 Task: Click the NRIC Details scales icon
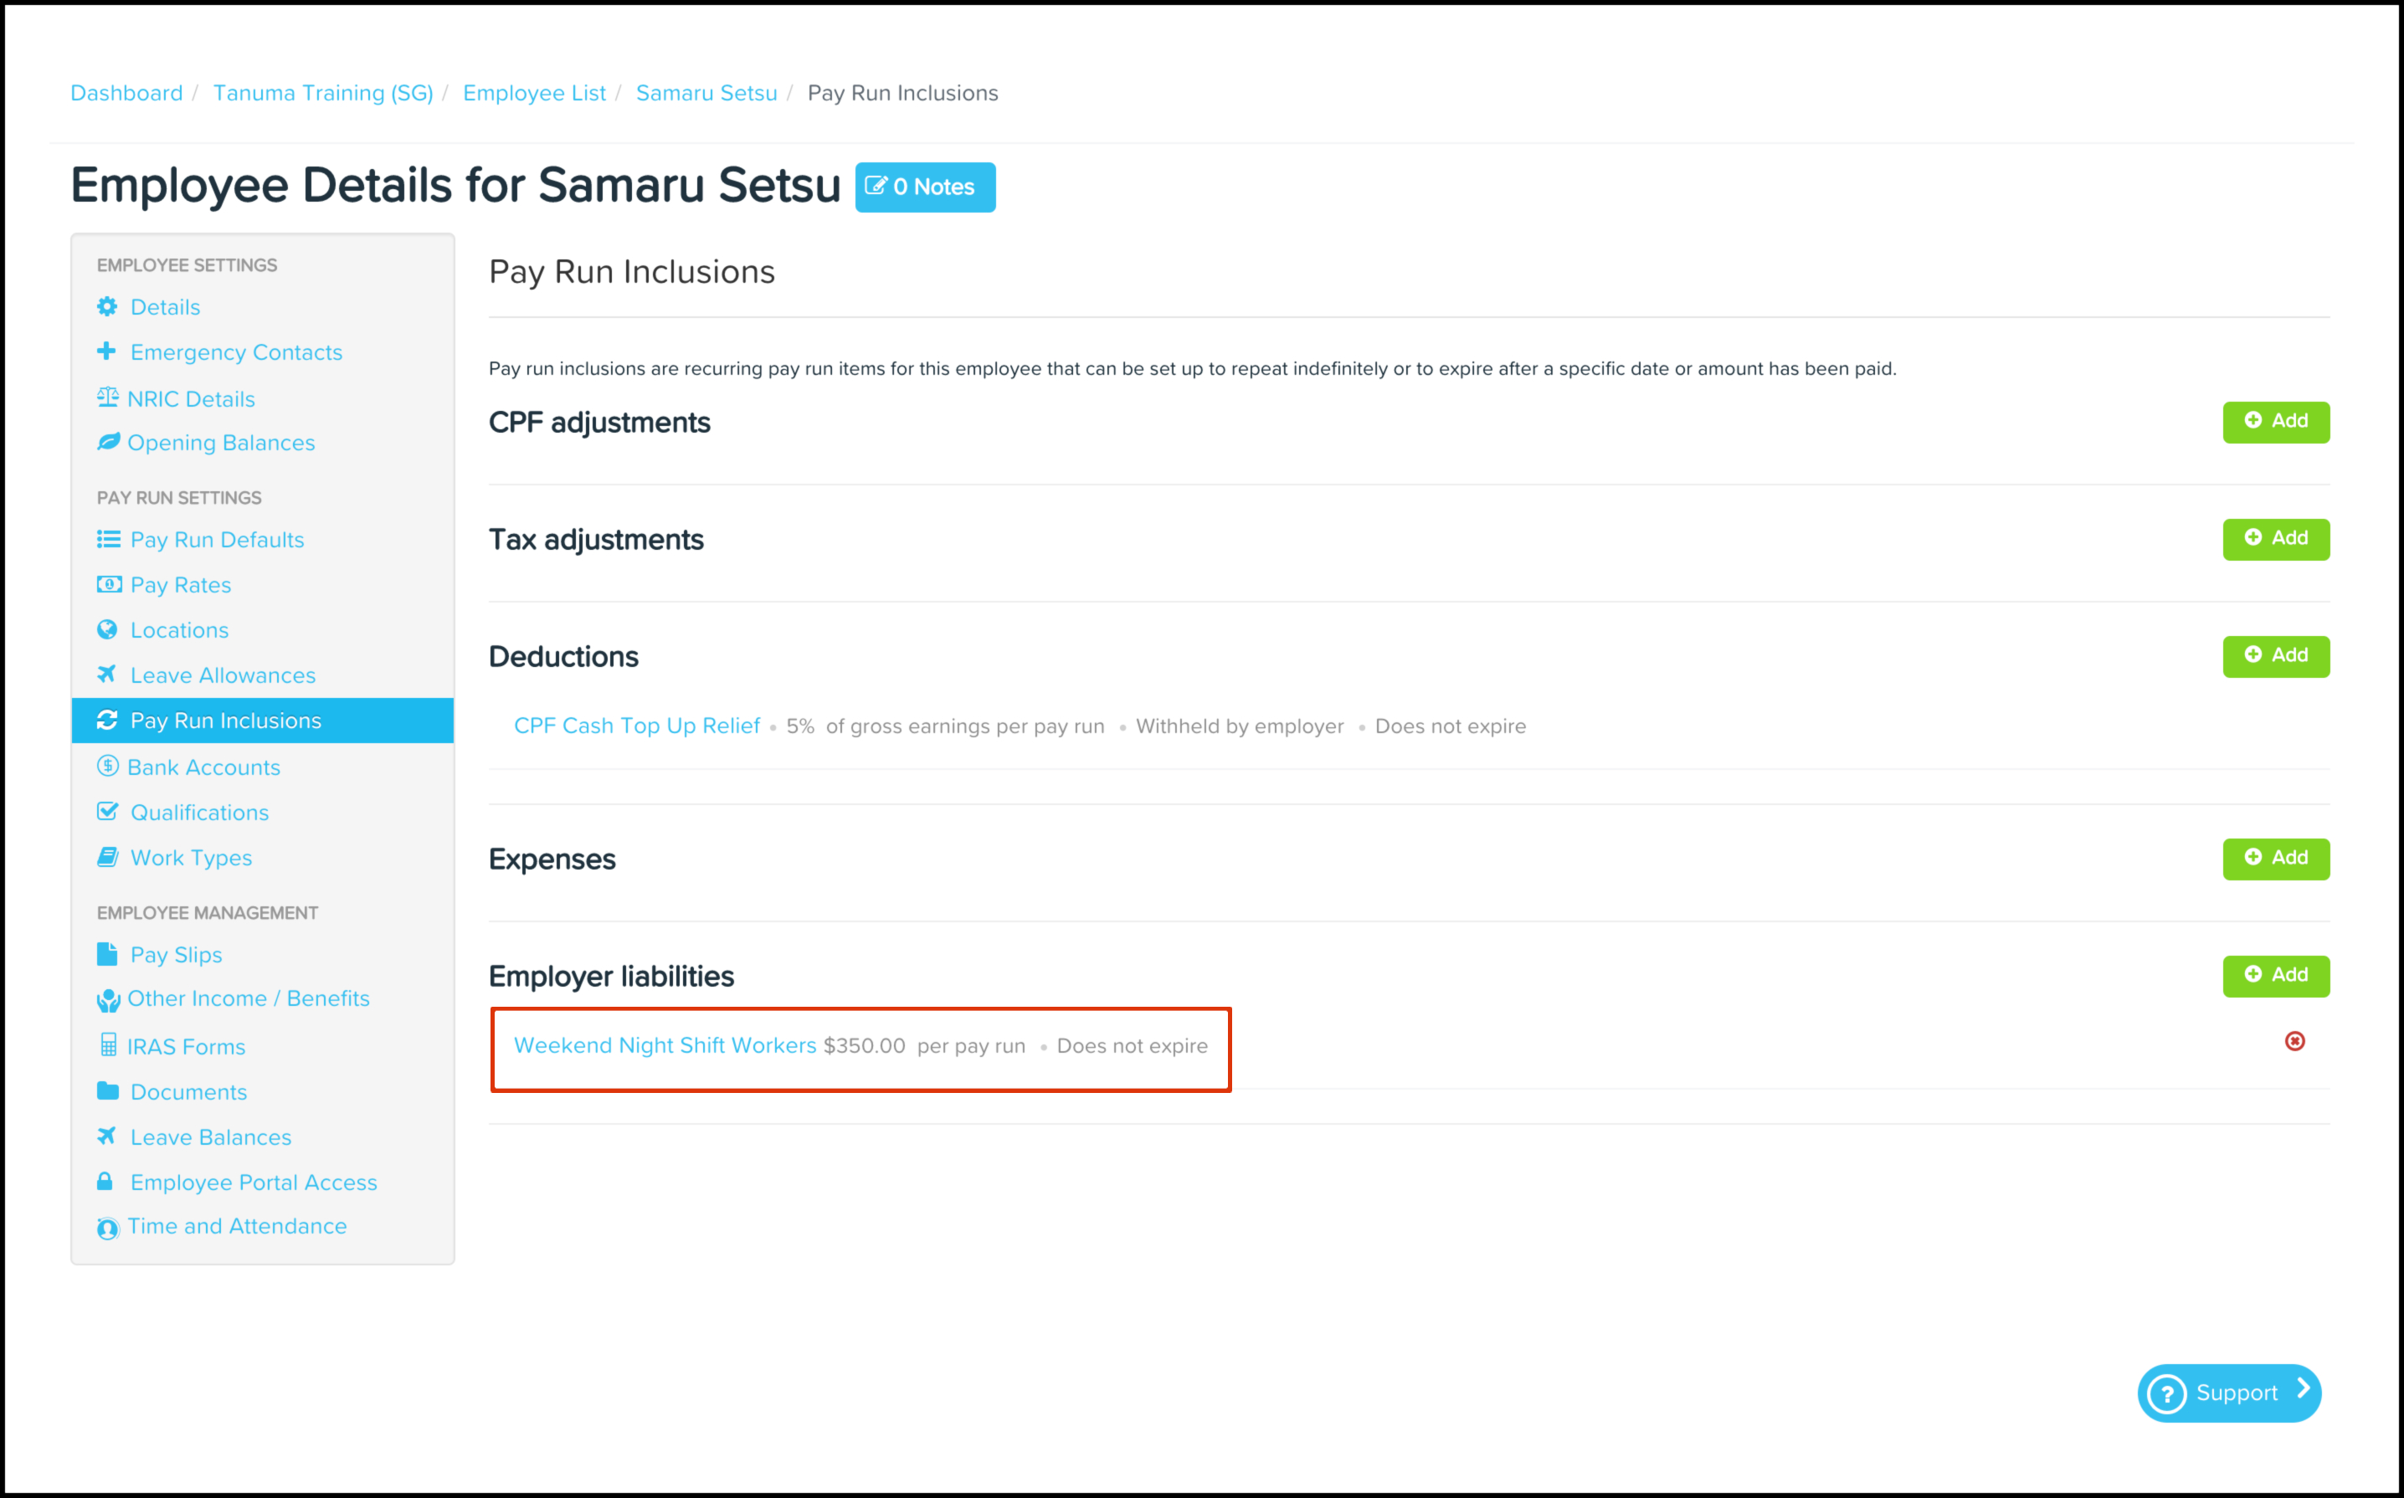pos(107,398)
